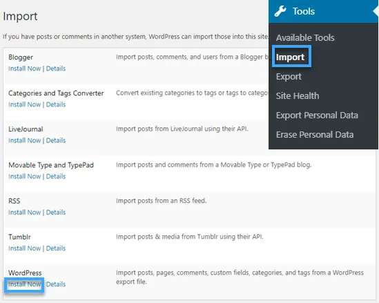Click the Categories and Tags Converter name
Viewport: 379px width, 303px height.
pyautogui.click(x=56, y=93)
